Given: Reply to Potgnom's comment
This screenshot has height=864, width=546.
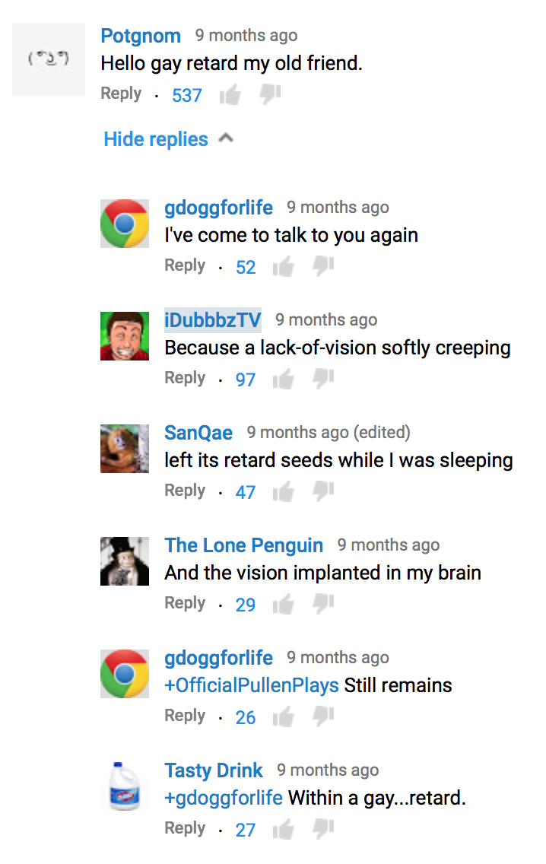Looking at the screenshot, I should (121, 94).
